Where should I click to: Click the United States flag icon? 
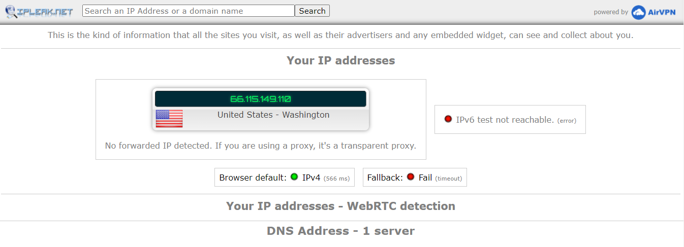click(169, 118)
